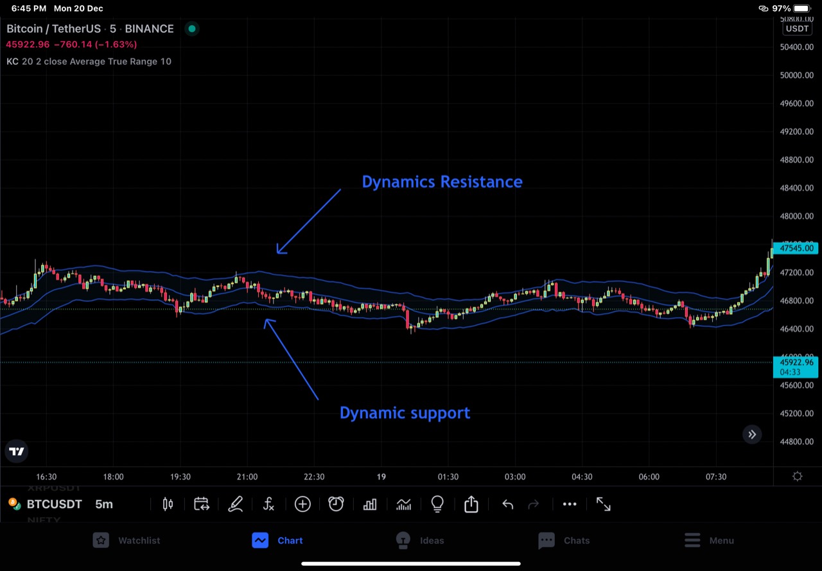The height and width of the screenshot is (571, 822).
Task: Tap the 46800.00 price scale level
Action: coord(796,301)
